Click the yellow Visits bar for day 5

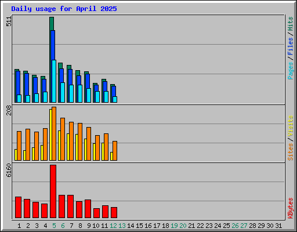[x=50, y=135]
